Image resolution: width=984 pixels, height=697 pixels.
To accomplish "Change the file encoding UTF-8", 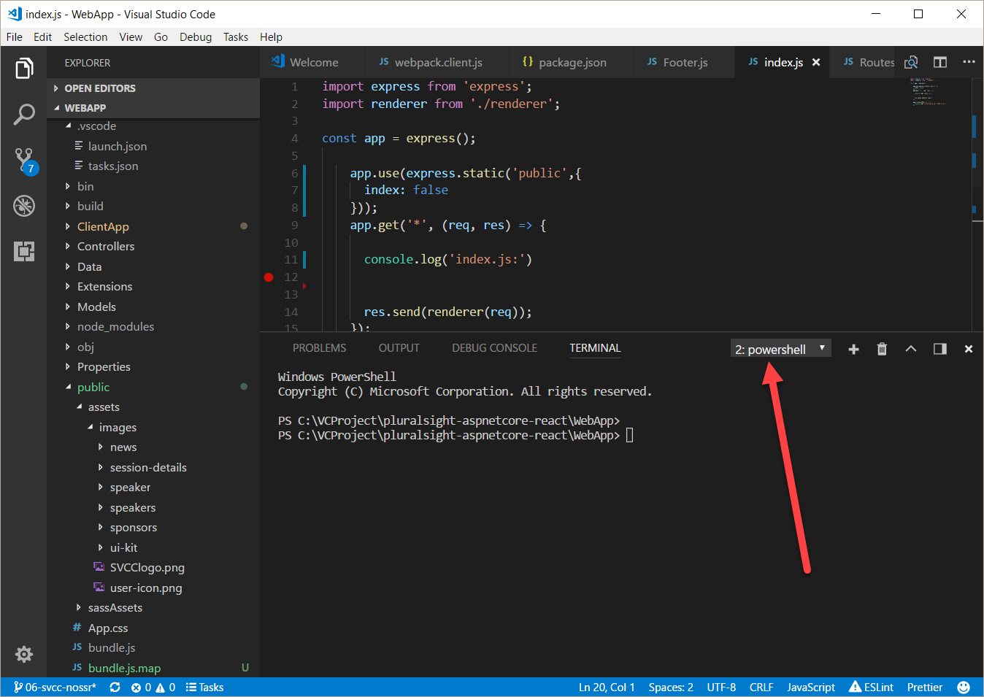I will pyautogui.click(x=721, y=688).
